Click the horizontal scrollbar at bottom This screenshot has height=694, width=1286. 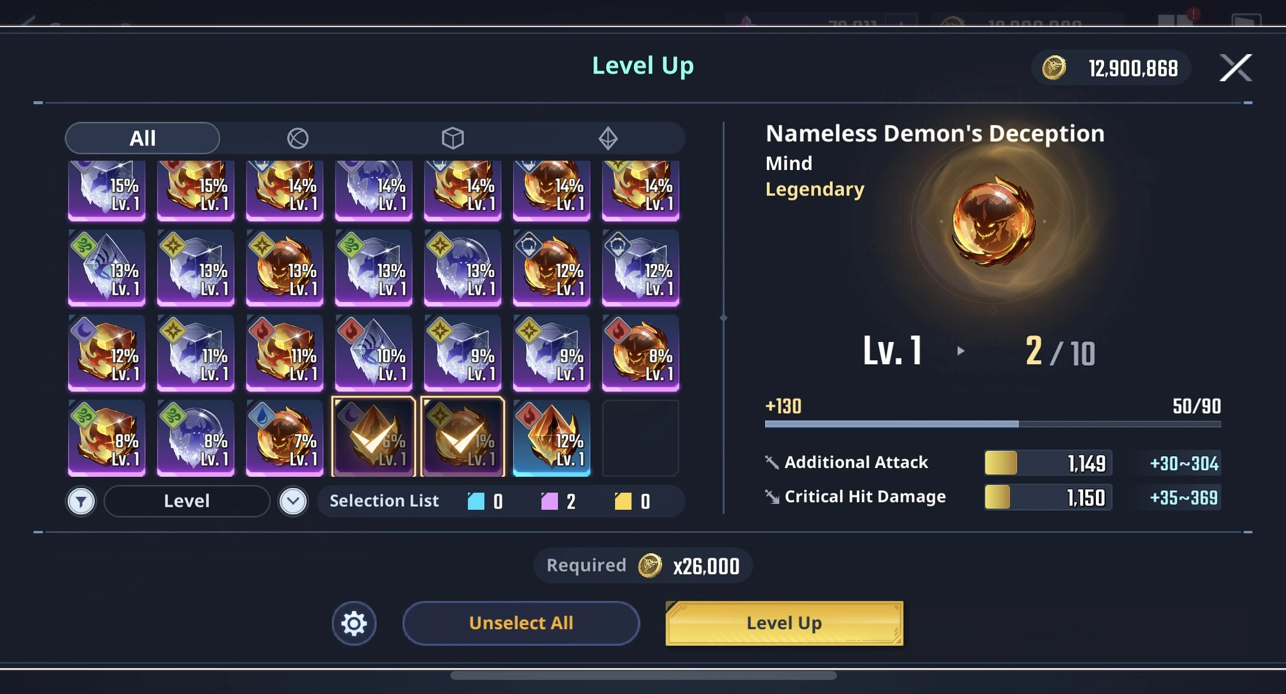pos(643,675)
